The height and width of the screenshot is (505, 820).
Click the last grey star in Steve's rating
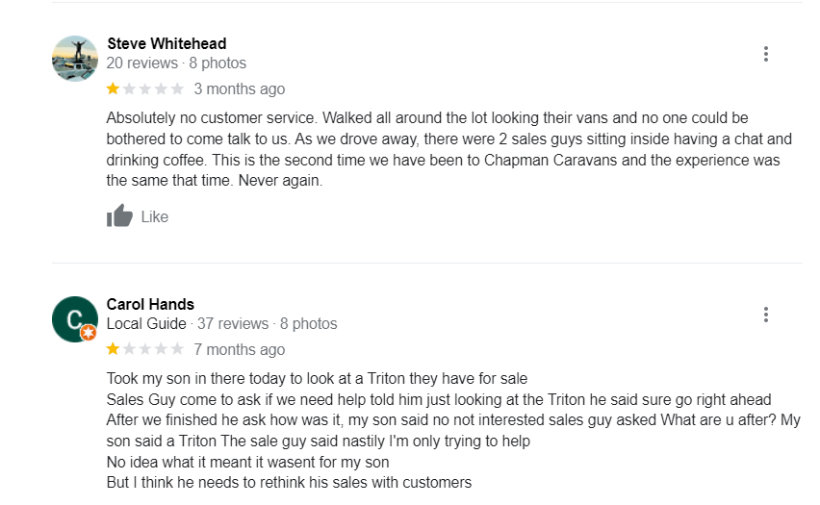[176, 89]
